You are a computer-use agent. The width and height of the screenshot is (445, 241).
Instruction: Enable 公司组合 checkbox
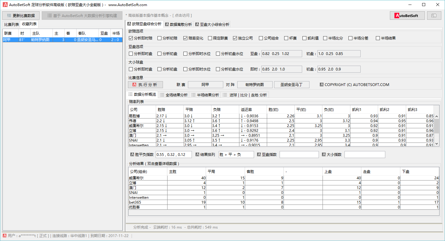261,38
